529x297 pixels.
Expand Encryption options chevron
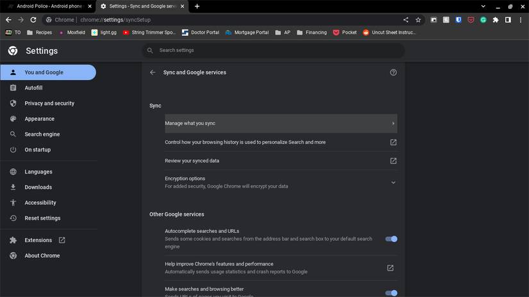(x=393, y=182)
